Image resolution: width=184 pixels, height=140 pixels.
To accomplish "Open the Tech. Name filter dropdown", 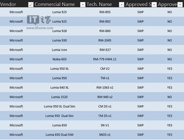I will pyautogui.click(x=121, y=5).
